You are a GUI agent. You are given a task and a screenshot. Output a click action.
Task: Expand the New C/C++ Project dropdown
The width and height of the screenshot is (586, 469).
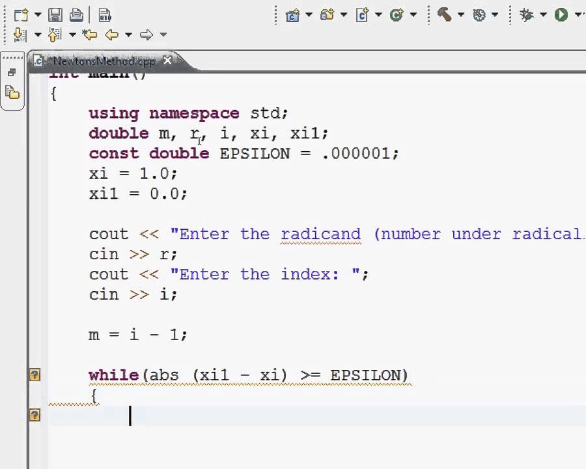click(x=309, y=14)
